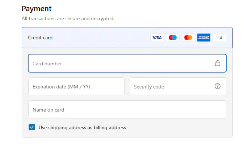The height and width of the screenshot is (148, 244).
Task: Click the 'Use shipping address as billing address' label
Action: [82, 127]
